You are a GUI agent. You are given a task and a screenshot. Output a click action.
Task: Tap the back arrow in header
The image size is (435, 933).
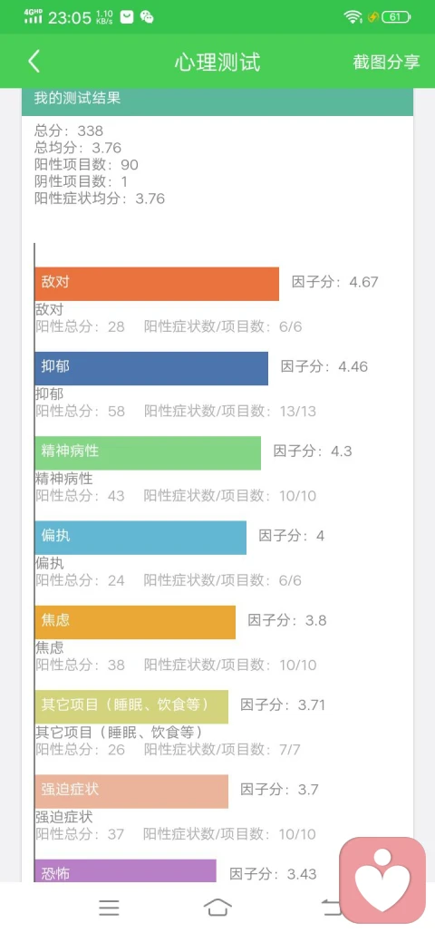(x=34, y=62)
